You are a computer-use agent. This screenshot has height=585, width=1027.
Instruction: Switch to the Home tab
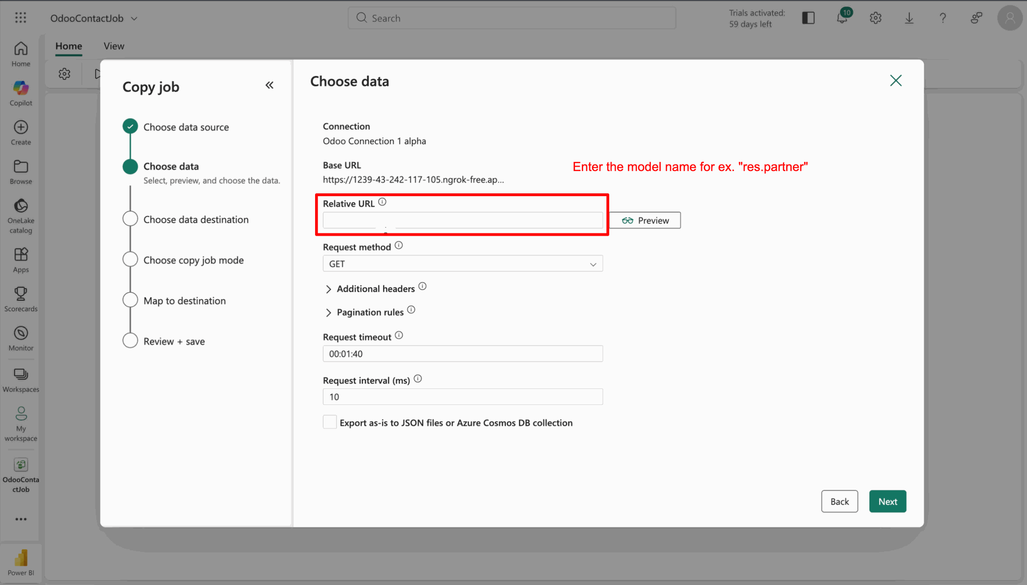tap(68, 46)
